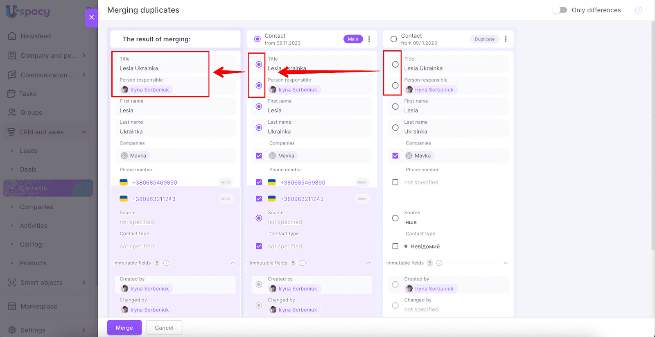Click Last name field in merge result
Viewport: 655px width, 337px height.
[x=175, y=127]
